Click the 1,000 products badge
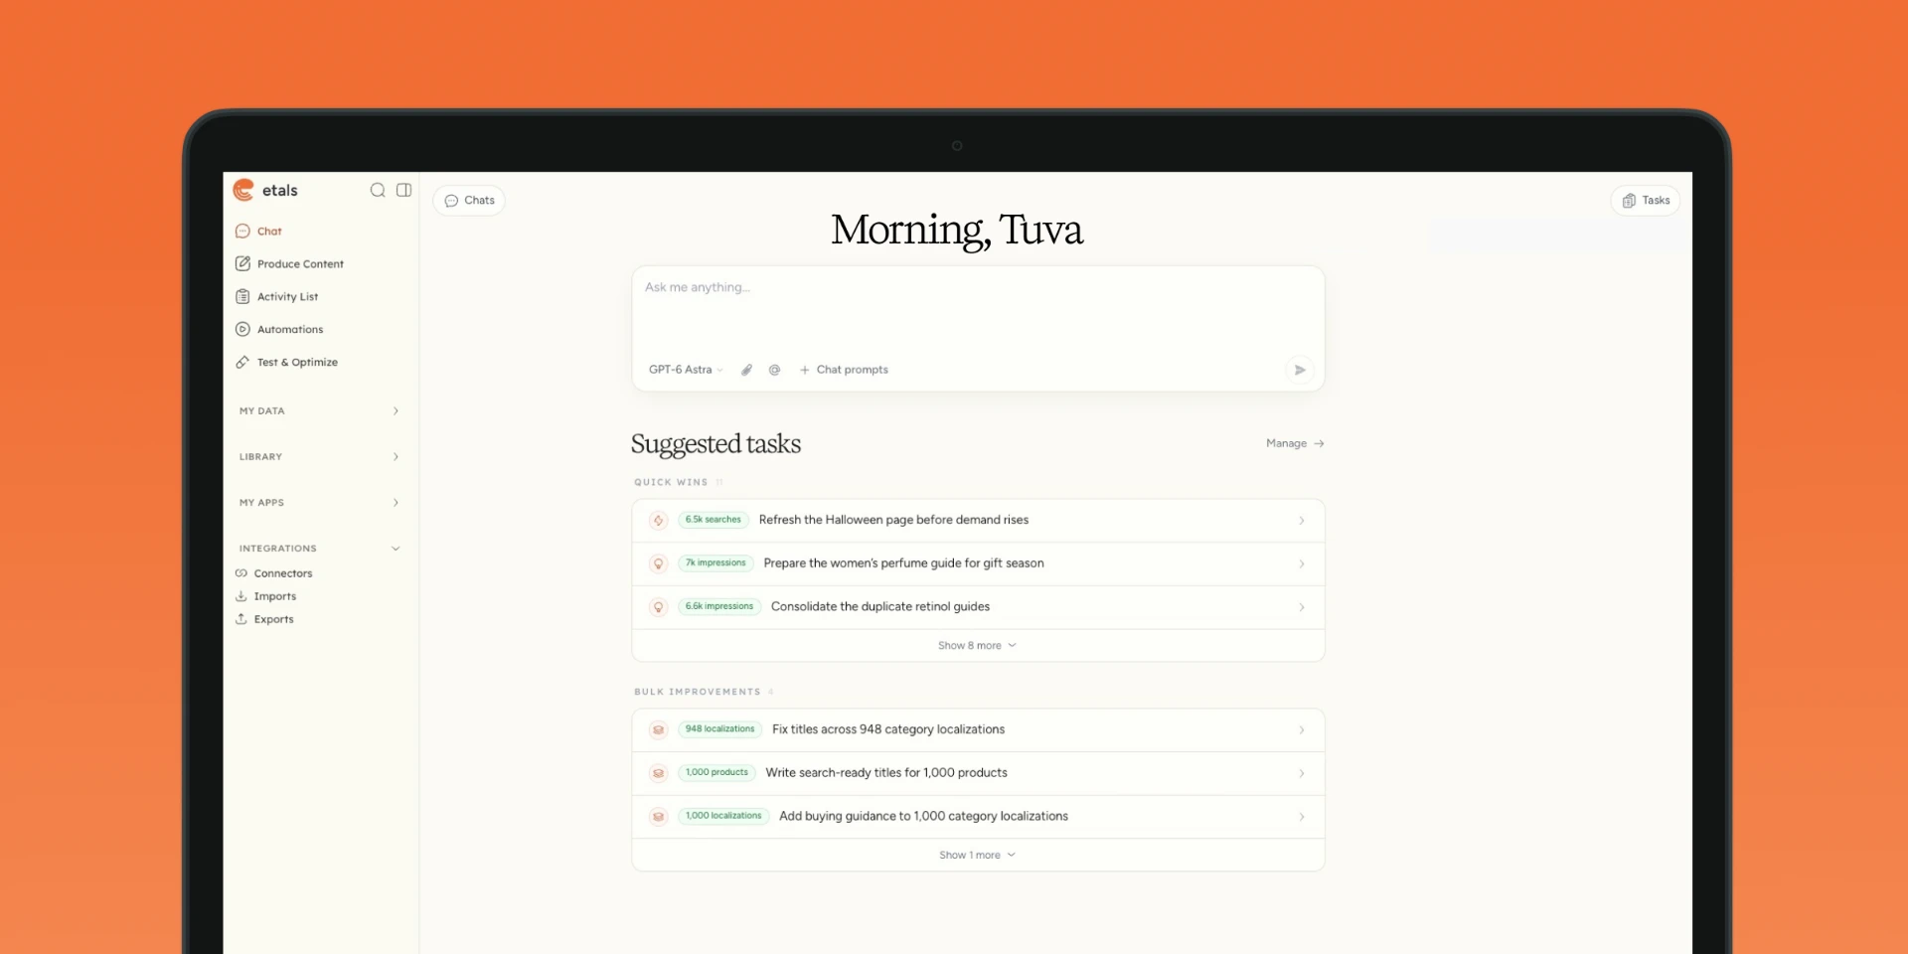1908x954 pixels. [x=716, y=772]
